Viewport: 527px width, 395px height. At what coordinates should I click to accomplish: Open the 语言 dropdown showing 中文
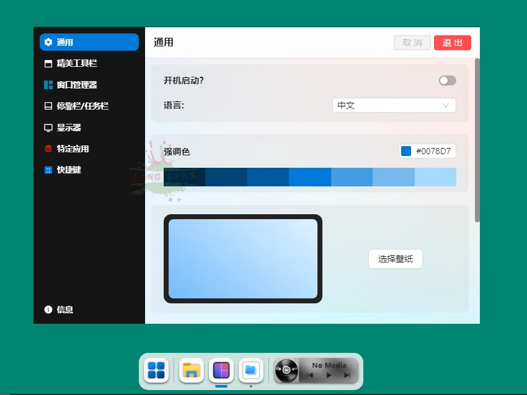point(394,105)
